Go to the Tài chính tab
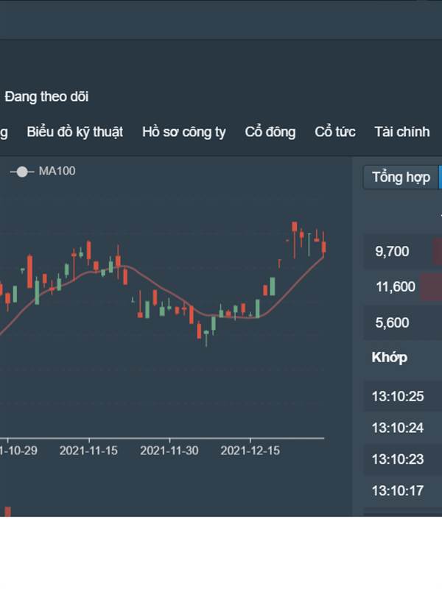This screenshot has width=442, height=589. click(401, 132)
